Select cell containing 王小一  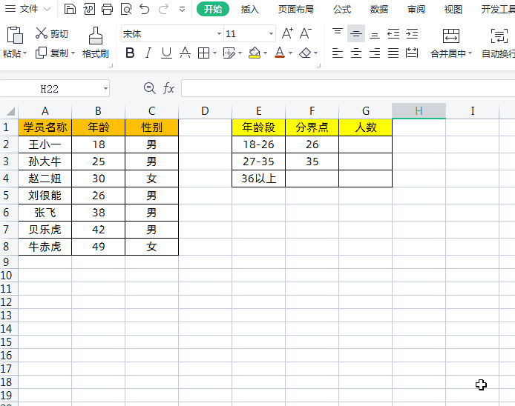click(45, 144)
